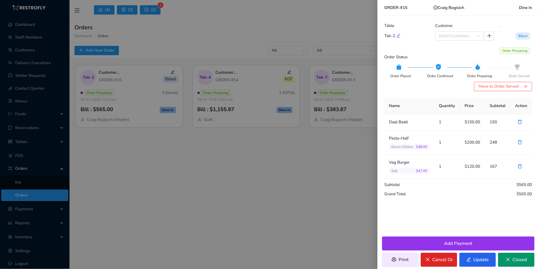The height and width of the screenshot is (269, 539).
Task: Click the edit pencil icon next to Tab-2
Action: [x=398, y=35]
